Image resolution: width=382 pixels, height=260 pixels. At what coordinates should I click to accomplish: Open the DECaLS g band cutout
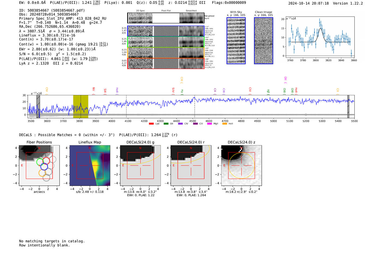pos(140,165)
